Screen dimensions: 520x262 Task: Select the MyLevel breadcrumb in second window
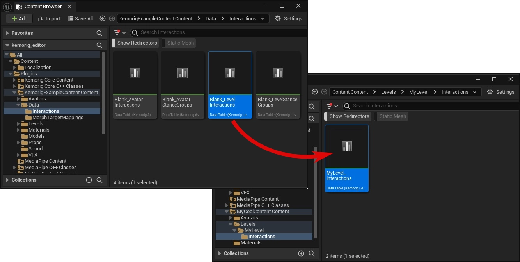[x=419, y=92]
